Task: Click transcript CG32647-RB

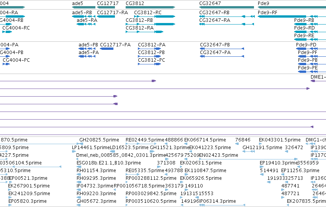Action: (x=227, y=16)
